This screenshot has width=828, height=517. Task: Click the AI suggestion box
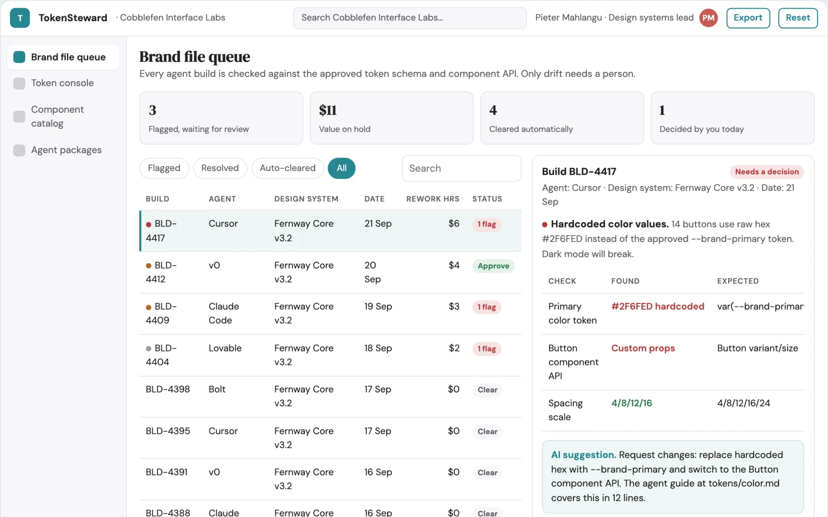click(x=673, y=477)
